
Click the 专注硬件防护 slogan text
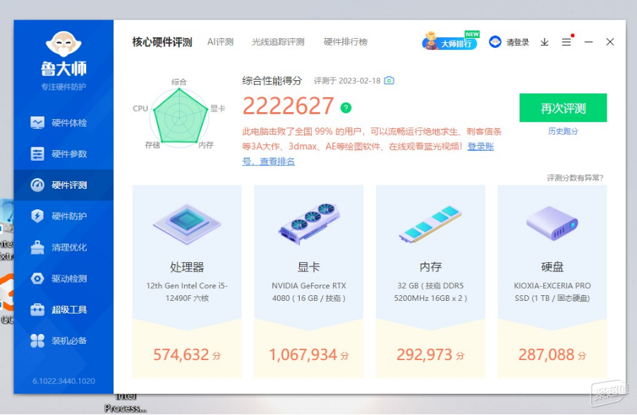[x=63, y=87]
